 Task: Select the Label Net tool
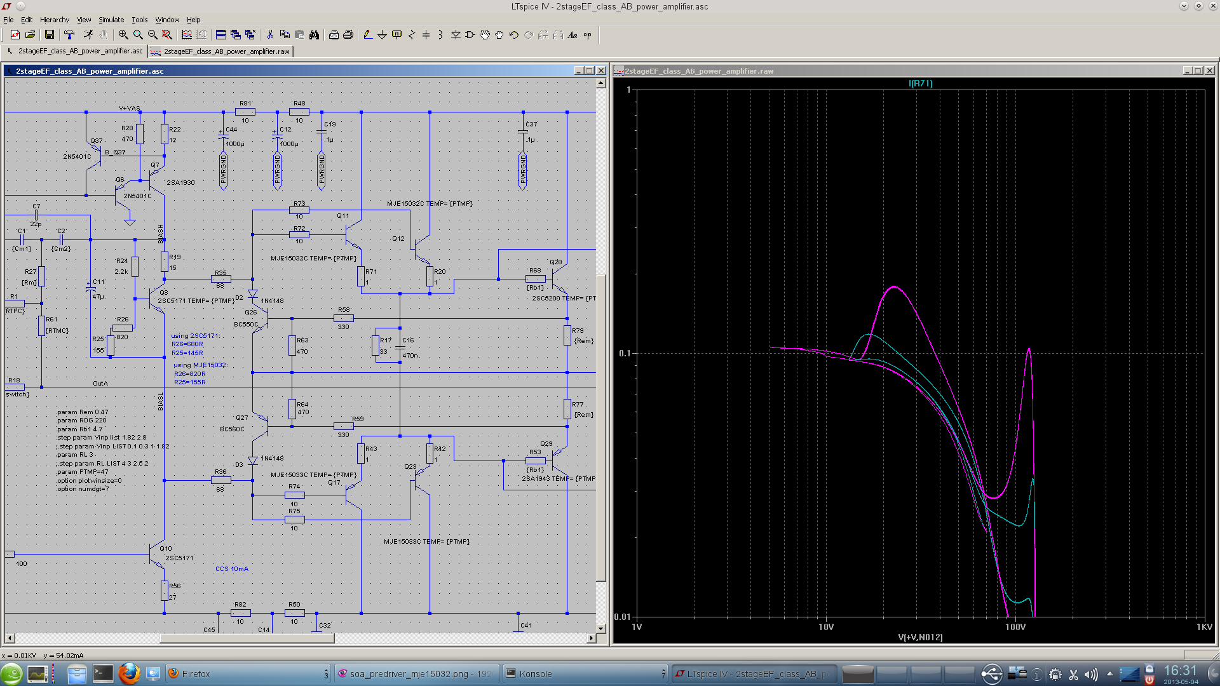[397, 35]
